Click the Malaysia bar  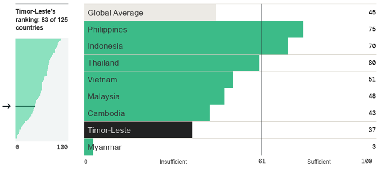154,96
